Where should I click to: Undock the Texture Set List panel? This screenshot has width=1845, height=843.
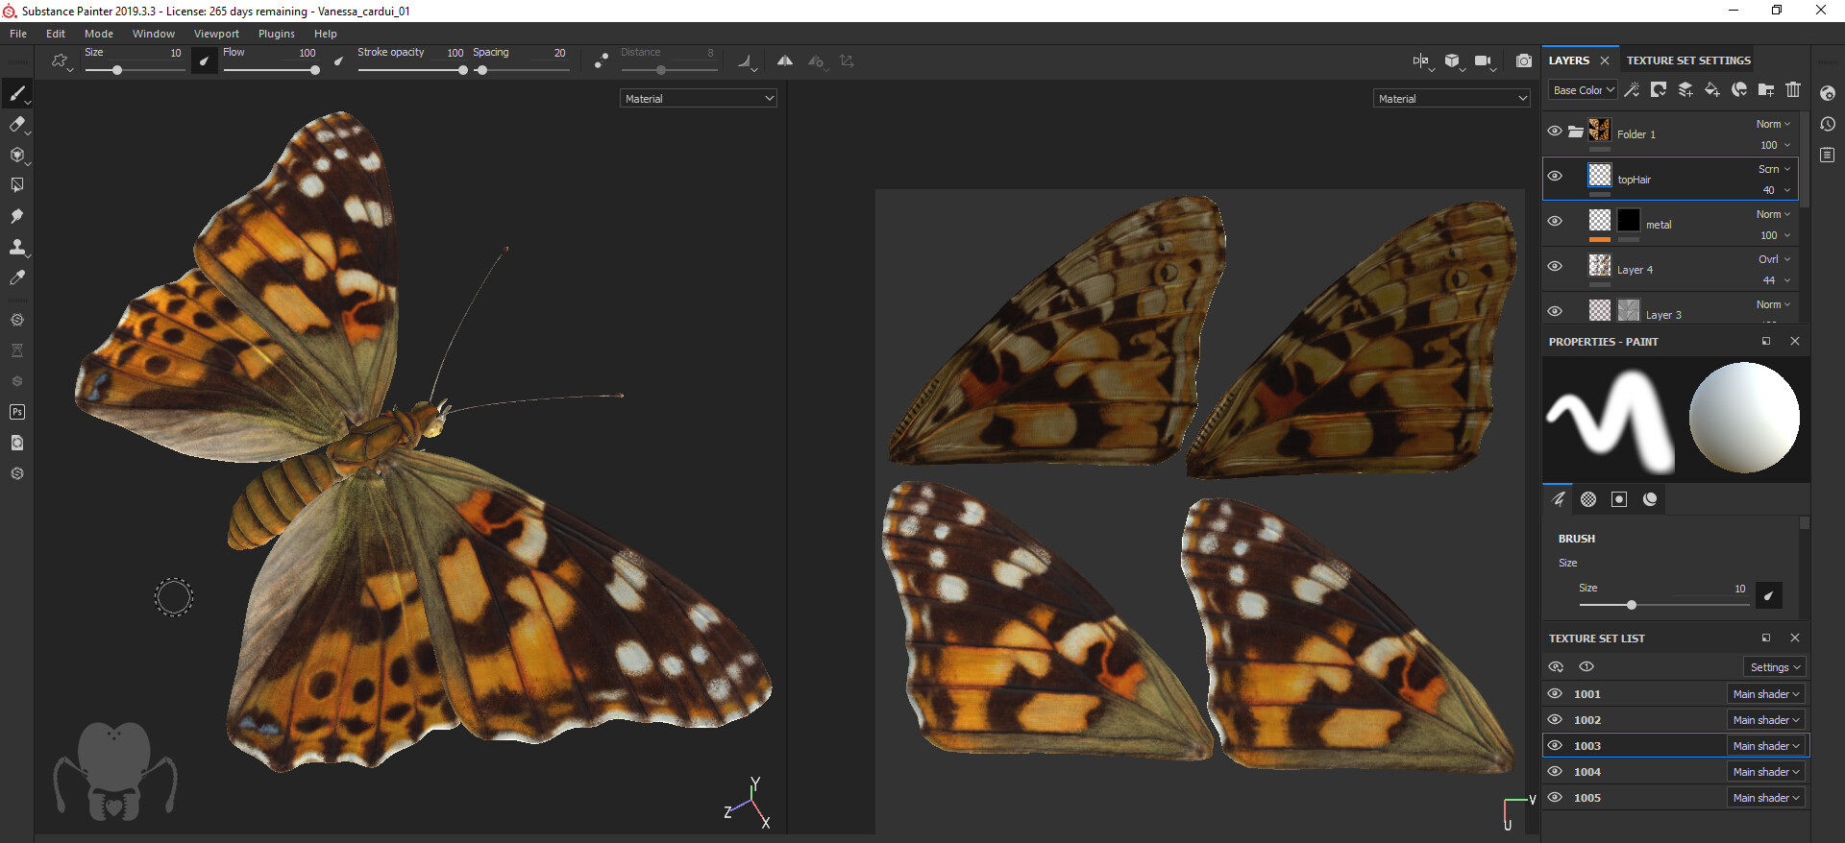[x=1765, y=638]
